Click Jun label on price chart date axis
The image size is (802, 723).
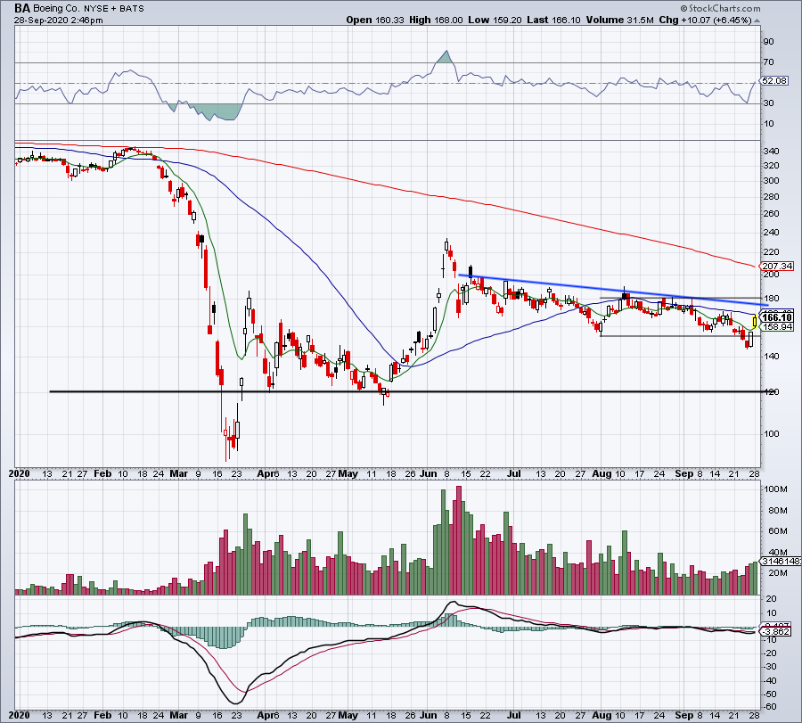pyautogui.click(x=428, y=473)
